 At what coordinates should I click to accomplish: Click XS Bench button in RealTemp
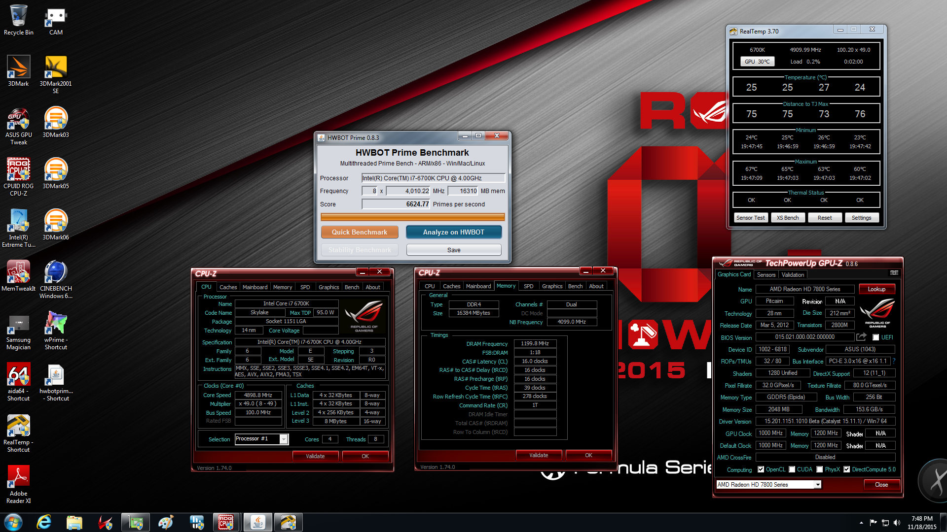(x=788, y=218)
